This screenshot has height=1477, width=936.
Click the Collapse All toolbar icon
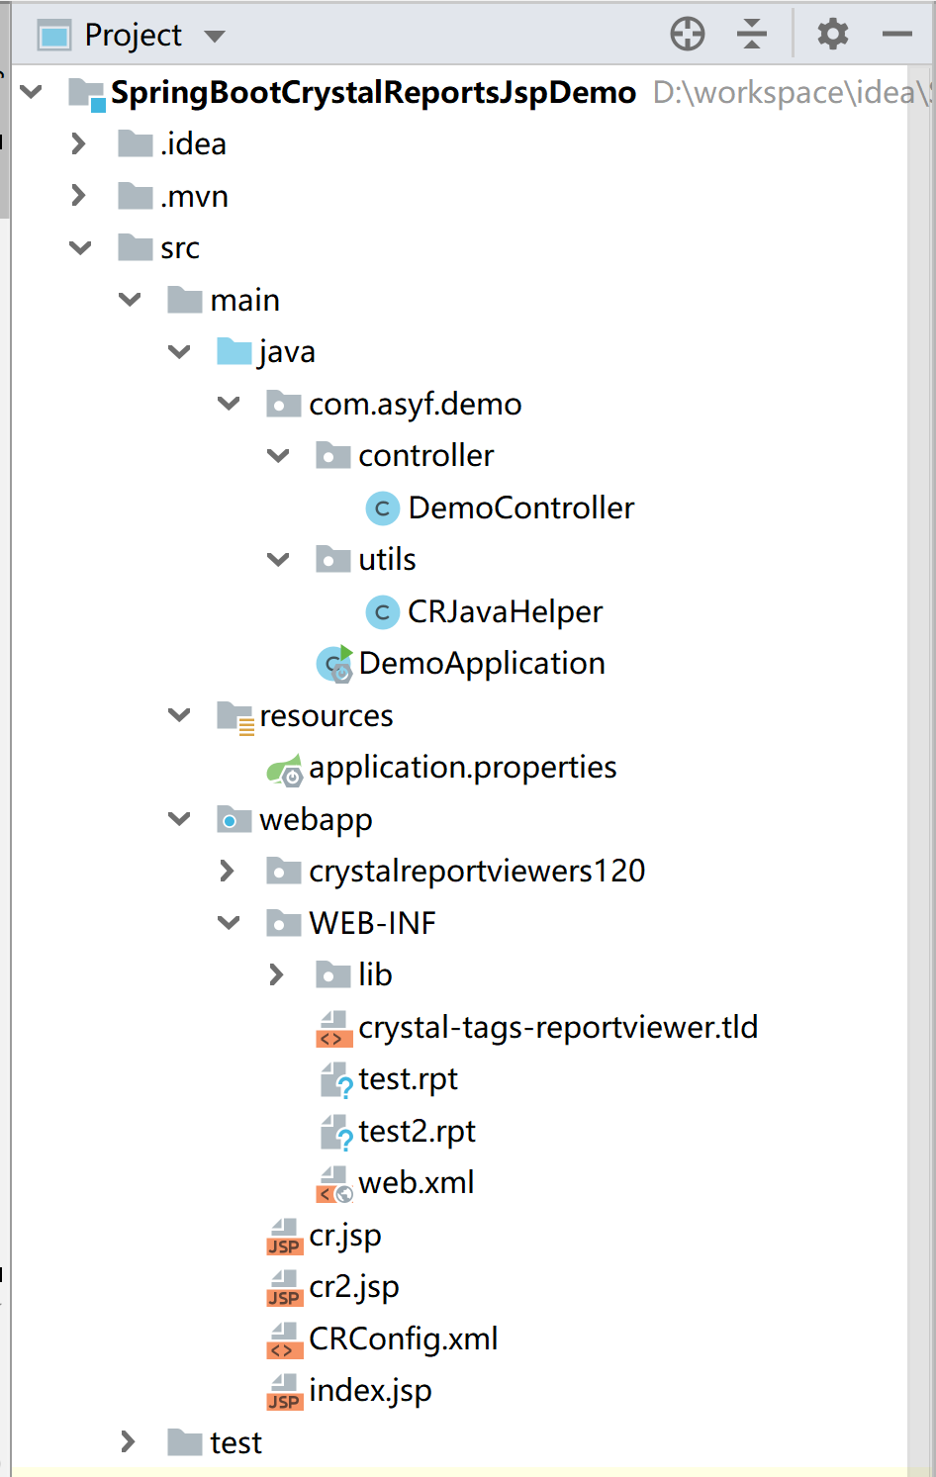[x=752, y=33]
